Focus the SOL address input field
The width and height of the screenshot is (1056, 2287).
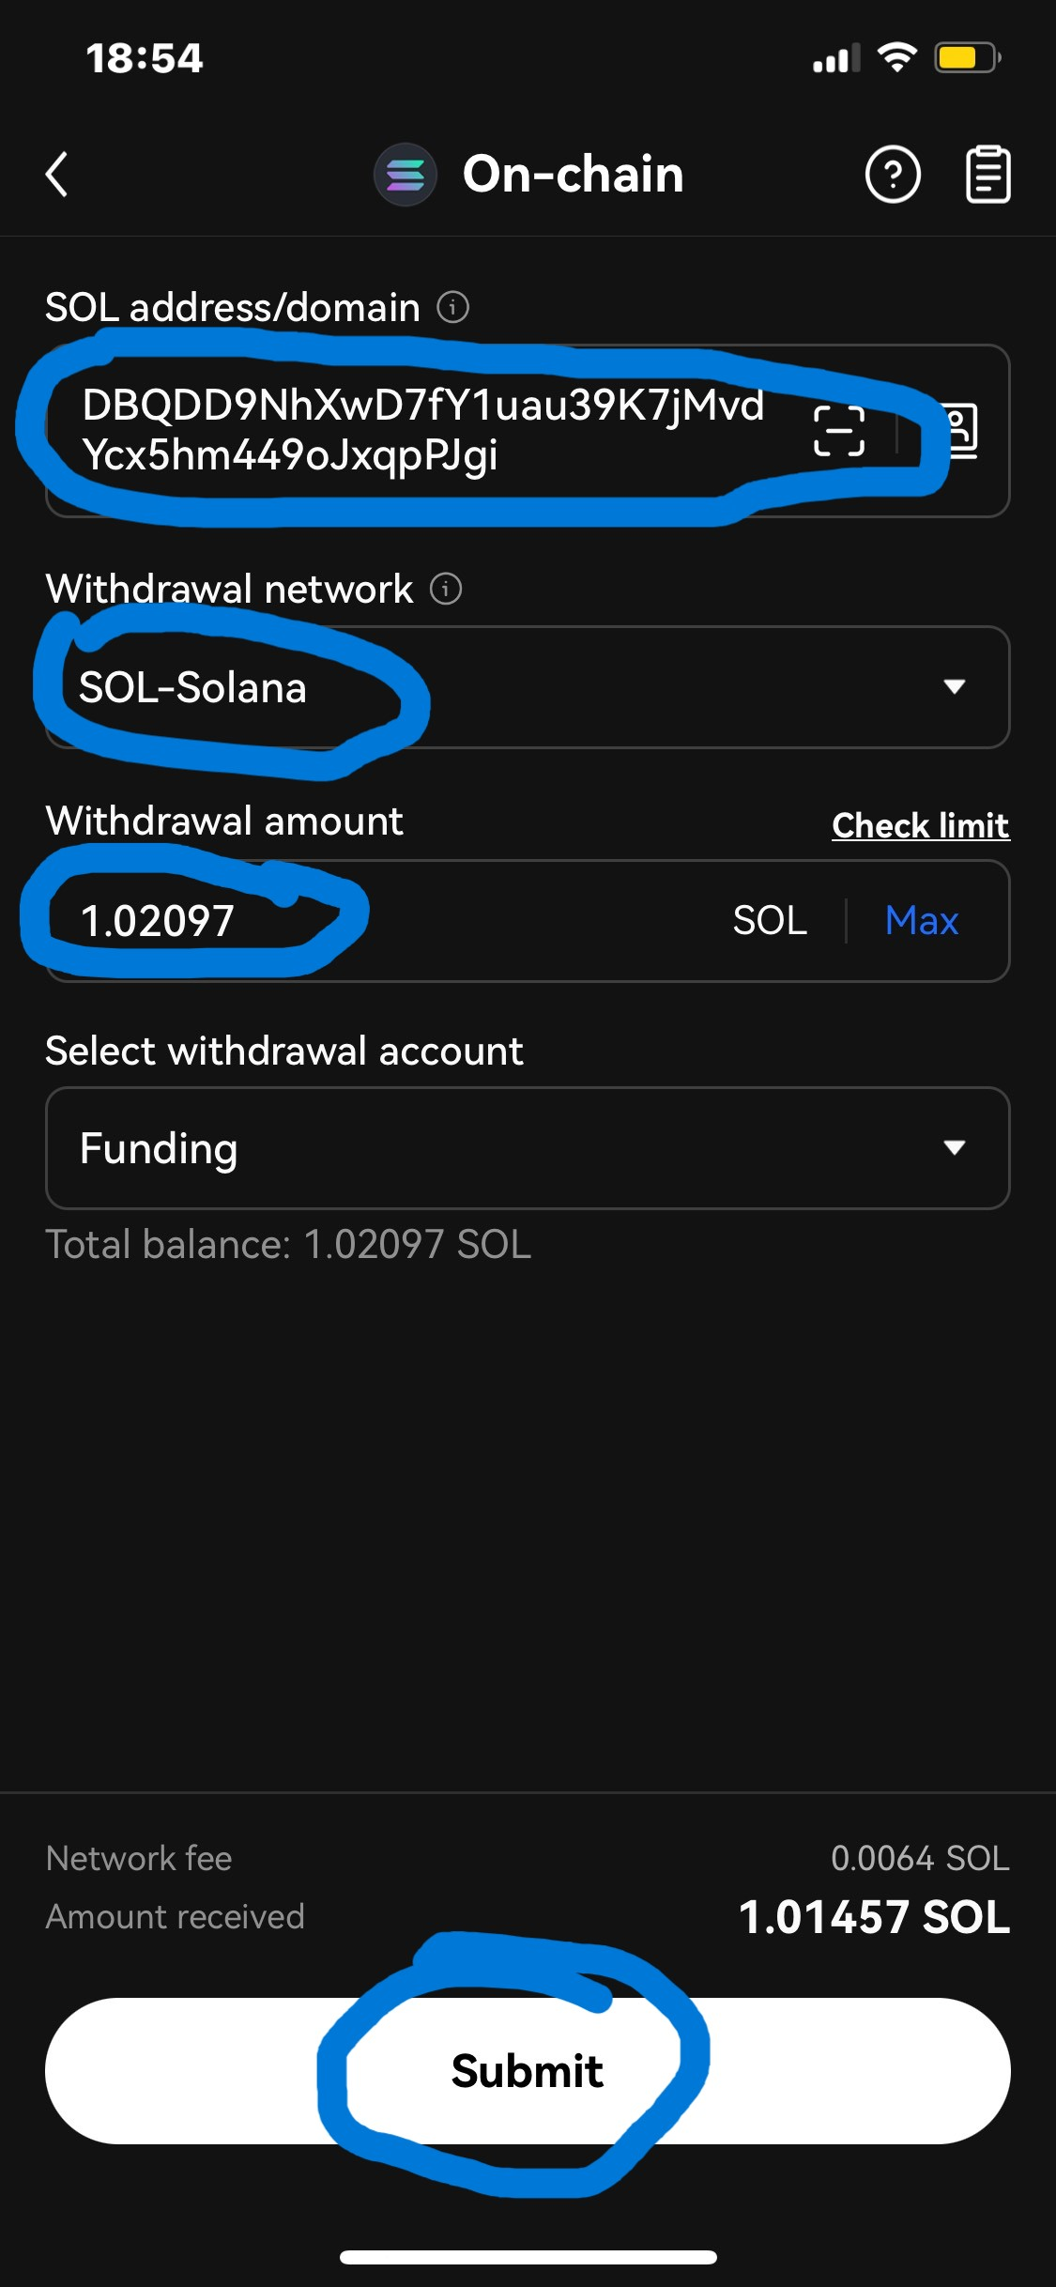[x=422, y=430]
